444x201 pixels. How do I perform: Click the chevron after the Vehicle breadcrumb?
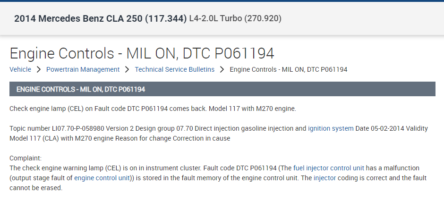[39, 70]
